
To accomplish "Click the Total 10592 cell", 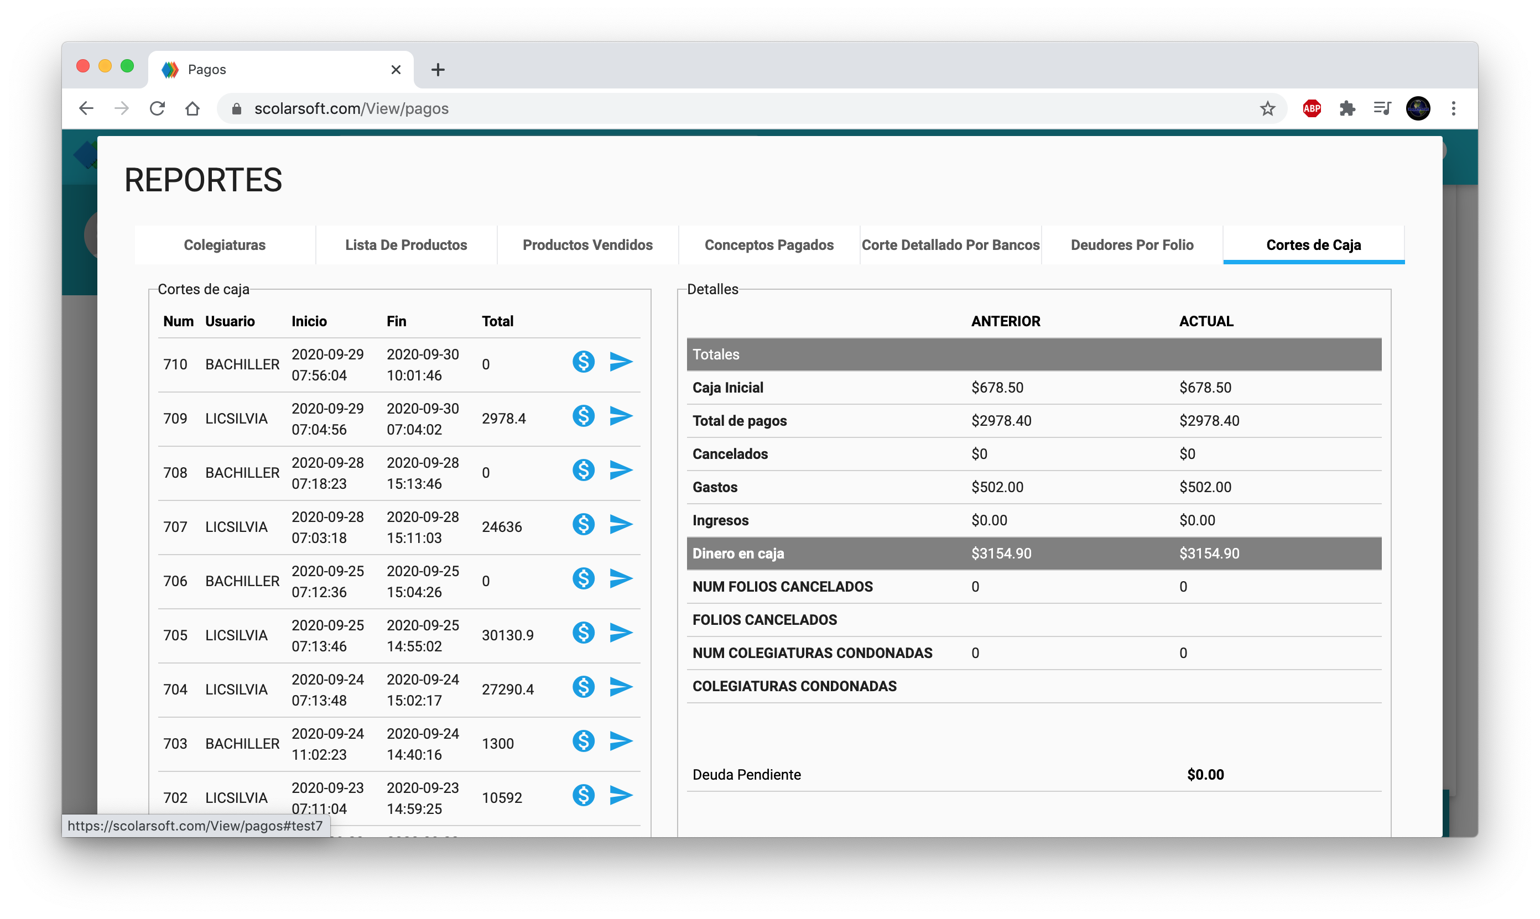I will [502, 797].
